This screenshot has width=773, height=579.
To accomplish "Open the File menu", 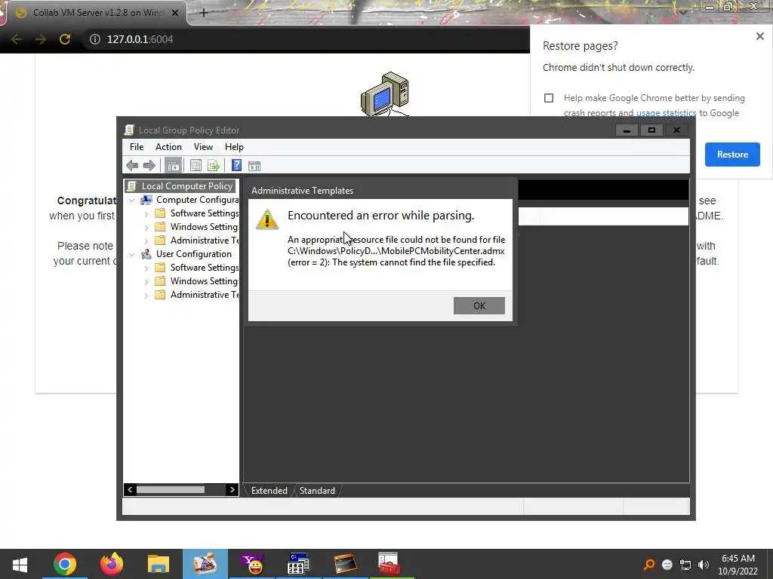I will [x=137, y=147].
